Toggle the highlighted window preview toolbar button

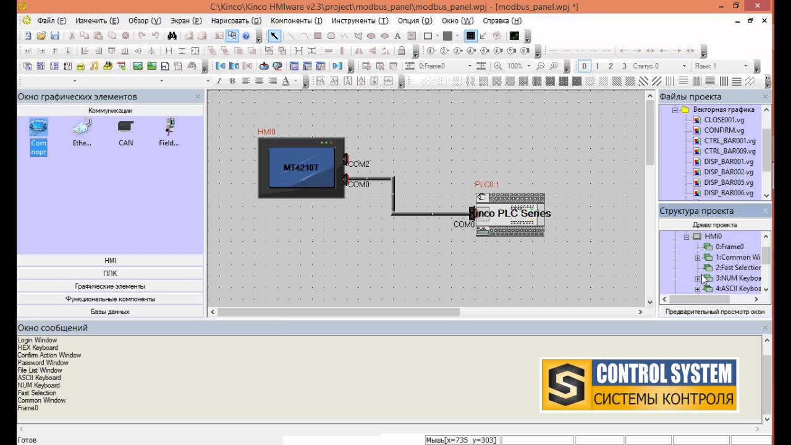coord(232,36)
